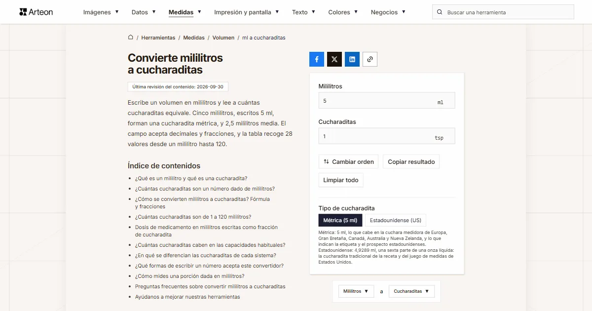Screen dimensions: 592x311
Task: Jump to '¿Cómo se convierten mililitros a cucharaditas?'
Action: click(x=202, y=203)
